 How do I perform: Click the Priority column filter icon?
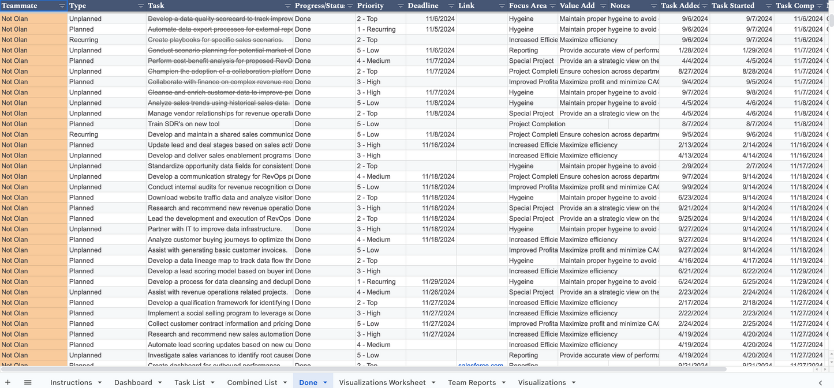pos(401,6)
